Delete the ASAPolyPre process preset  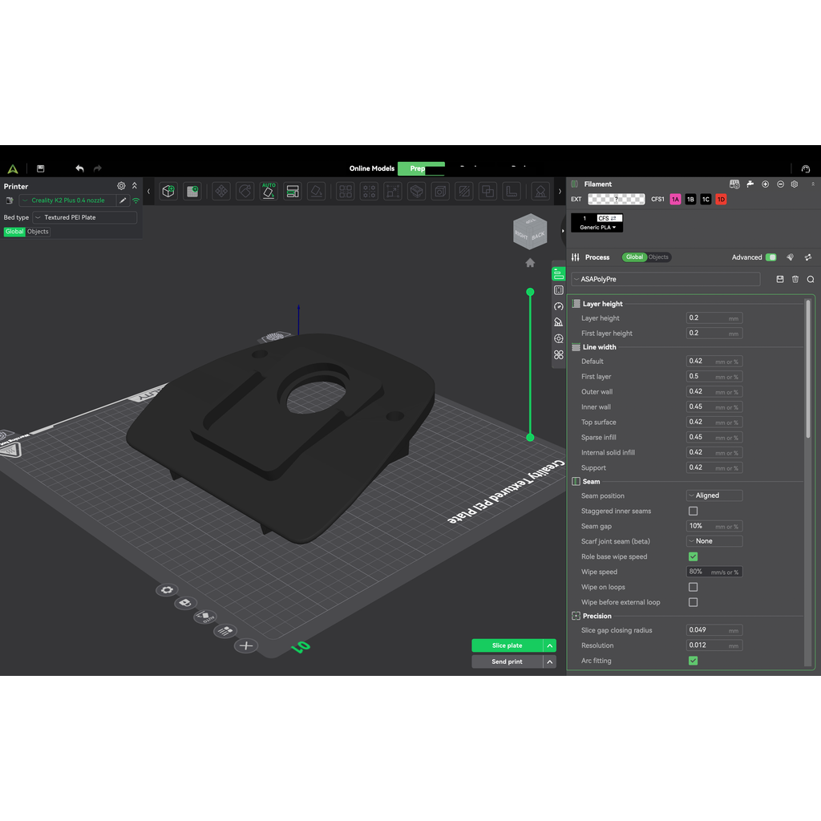[795, 280]
